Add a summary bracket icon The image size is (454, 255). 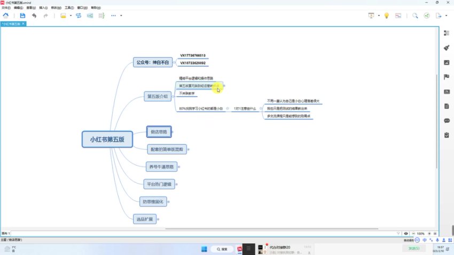coord(101,15)
